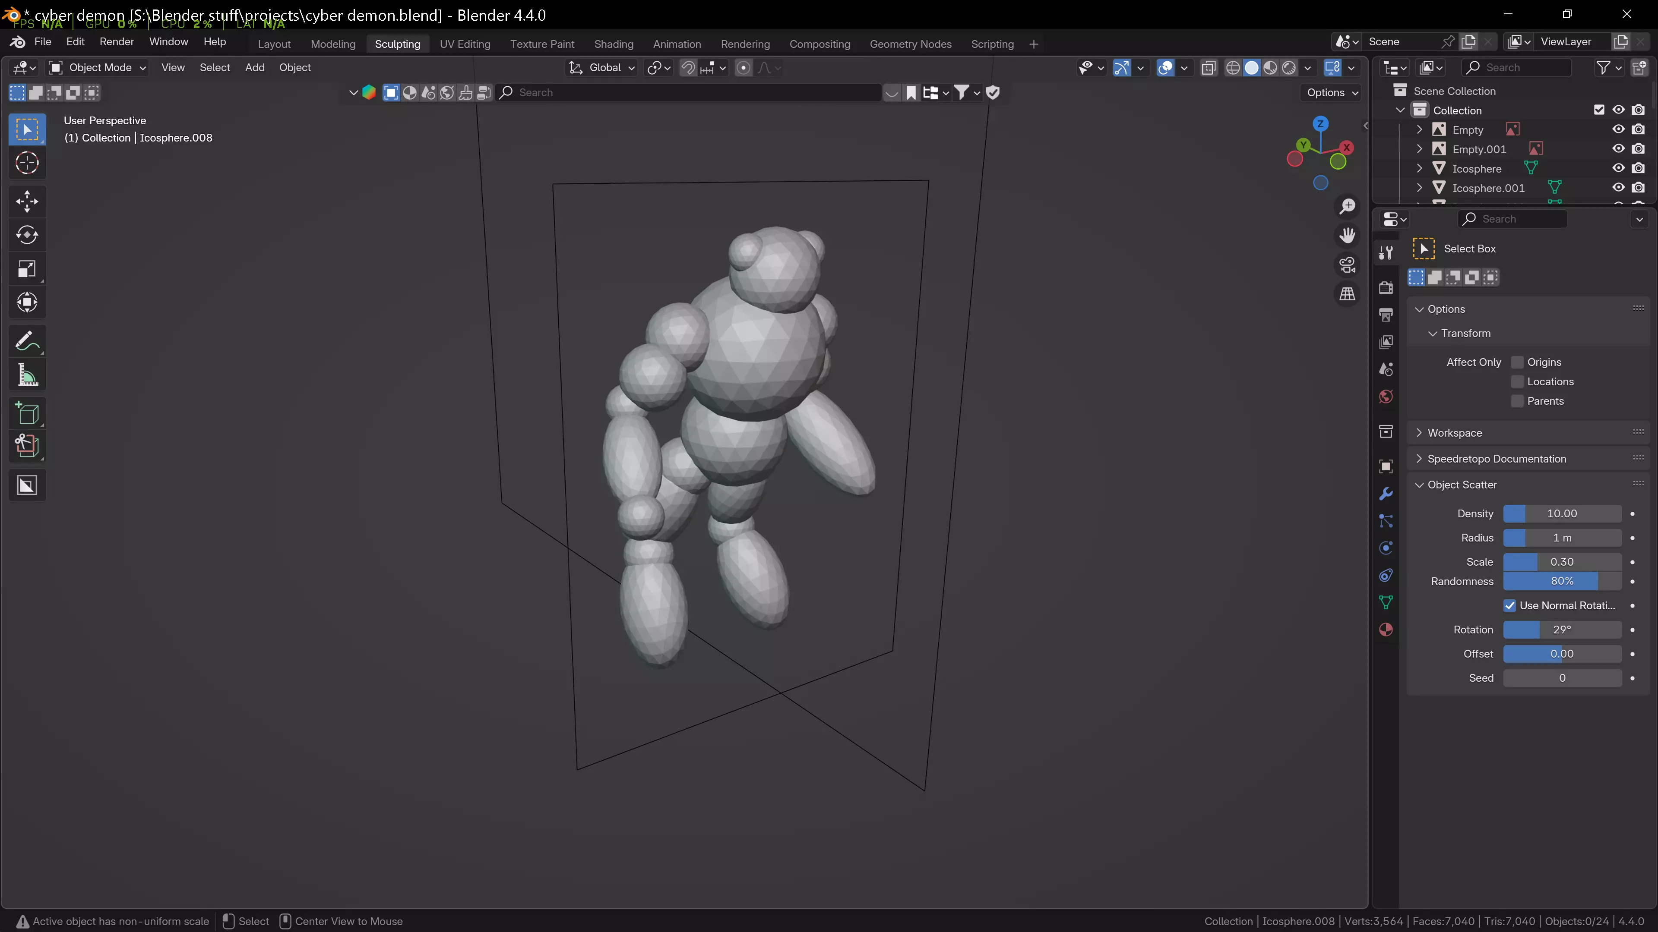Uncheck Use Normal Rotation checkbox
This screenshot has height=932, width=1658.
pyautogui.click(x=1509, y=605)
